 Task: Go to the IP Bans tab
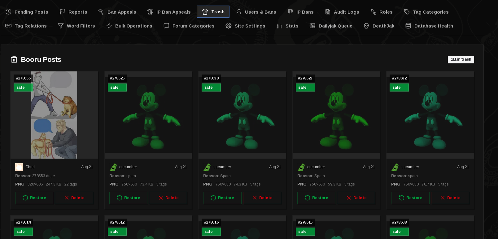coord(300,12)
